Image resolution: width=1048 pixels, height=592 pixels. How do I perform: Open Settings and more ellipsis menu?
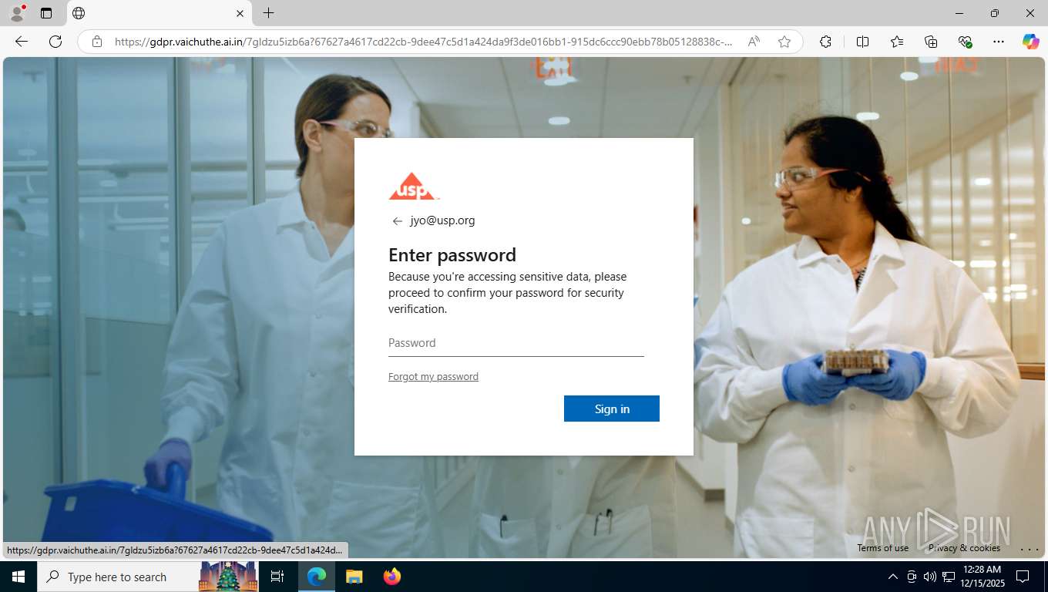(x=999, y=42)
